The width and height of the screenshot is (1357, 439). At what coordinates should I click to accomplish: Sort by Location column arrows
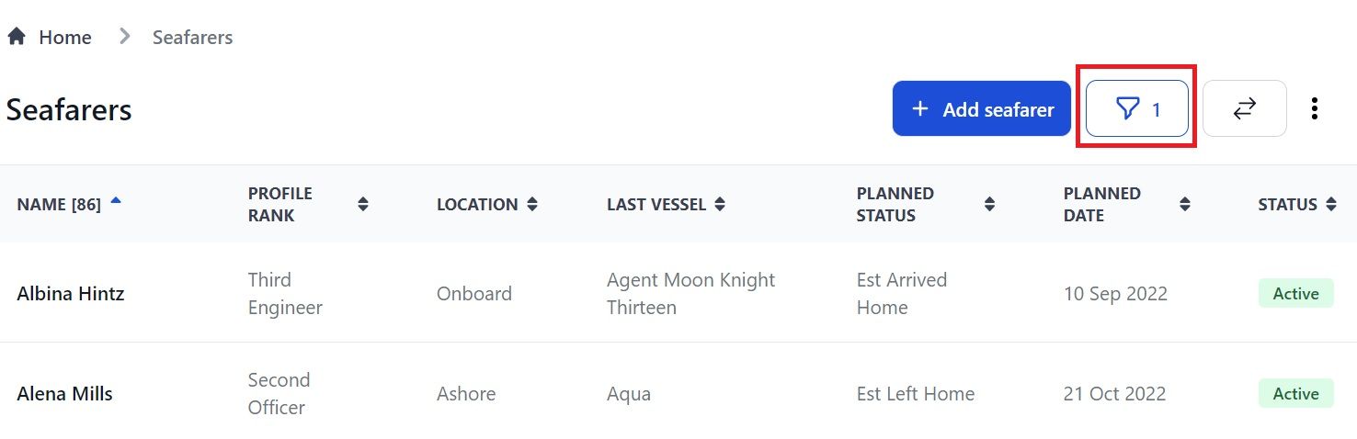coord(531,205)
